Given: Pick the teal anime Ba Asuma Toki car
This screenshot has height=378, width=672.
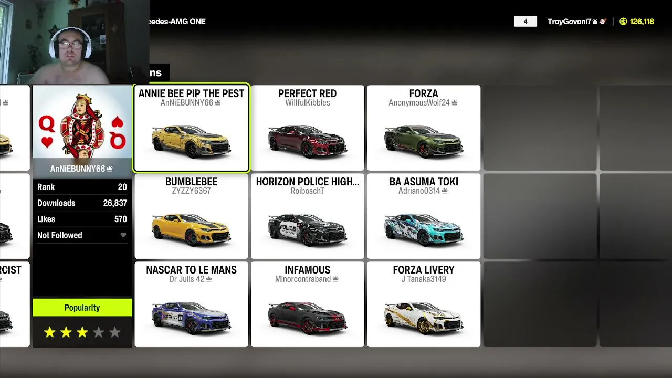Looking at the screenshot, I should click(424, 229).
